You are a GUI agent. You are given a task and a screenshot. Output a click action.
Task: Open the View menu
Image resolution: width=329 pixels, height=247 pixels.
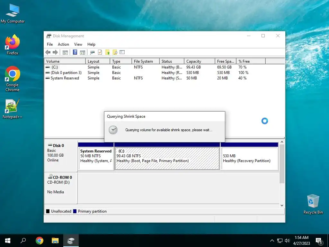point(78,44)
